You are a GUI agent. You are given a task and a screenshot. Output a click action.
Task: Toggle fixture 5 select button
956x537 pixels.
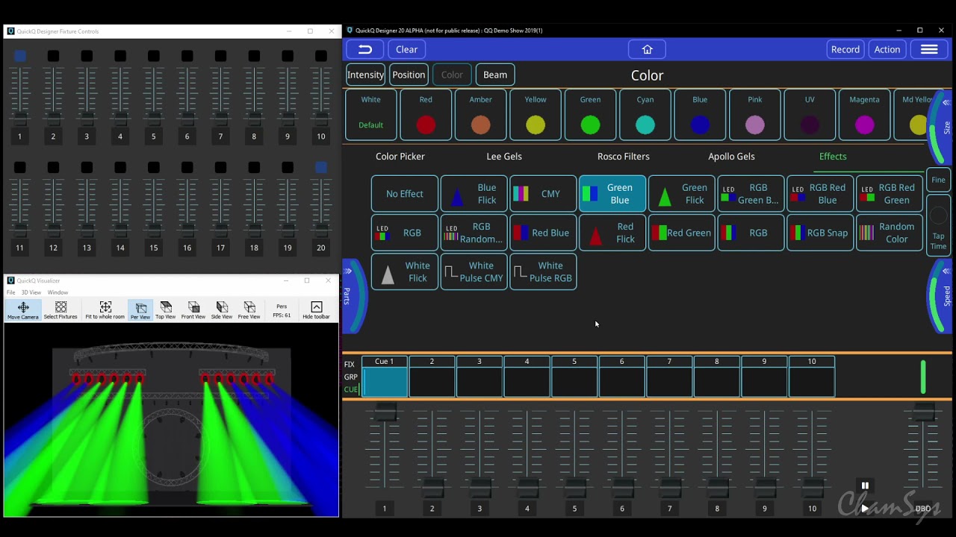point(153,56)
